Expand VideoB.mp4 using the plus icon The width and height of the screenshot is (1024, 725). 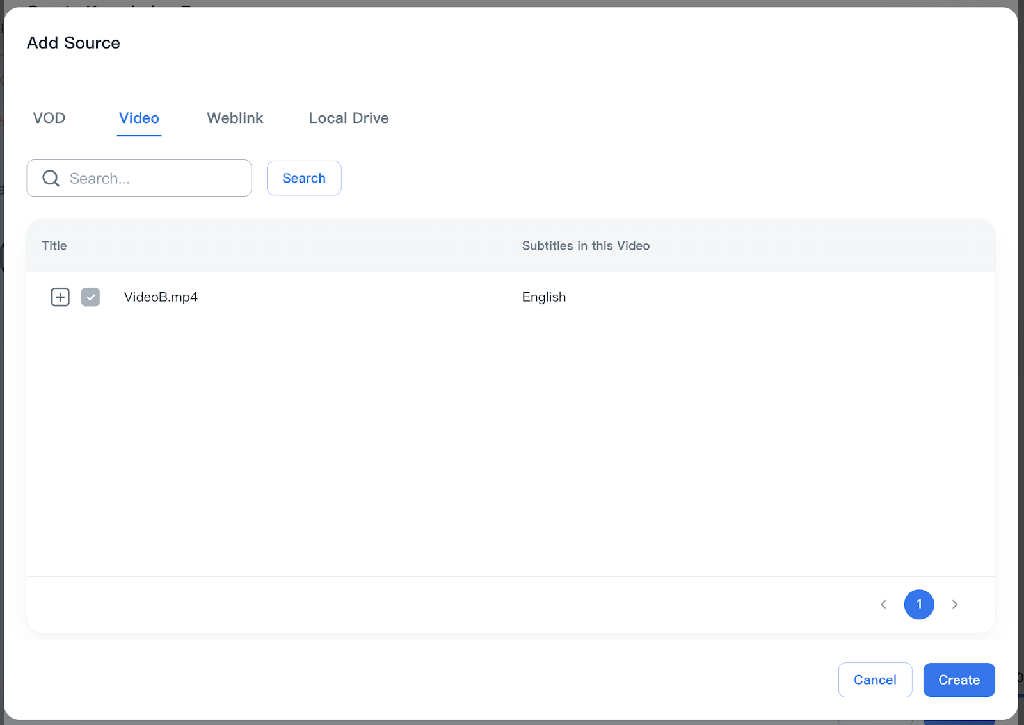(x=60, y=297)
